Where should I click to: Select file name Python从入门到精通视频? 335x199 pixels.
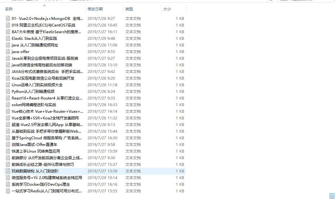pyautogui.click(x=33, y=91)
